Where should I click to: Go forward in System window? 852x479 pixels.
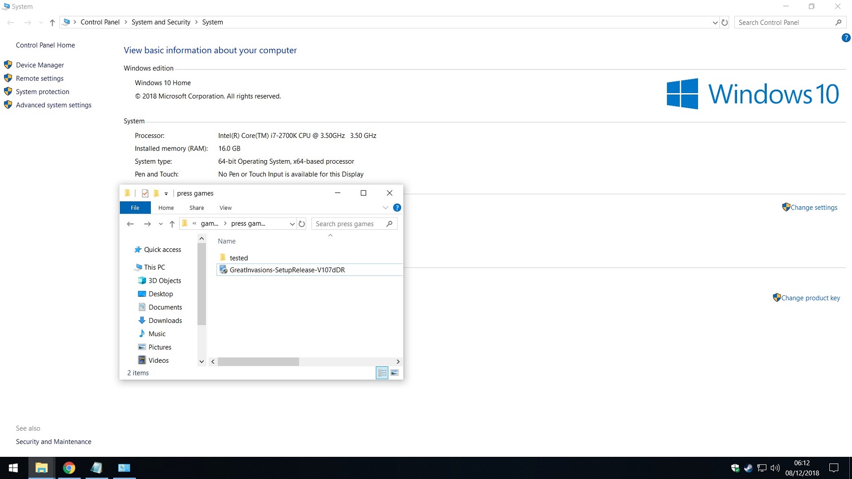point(28,22)
